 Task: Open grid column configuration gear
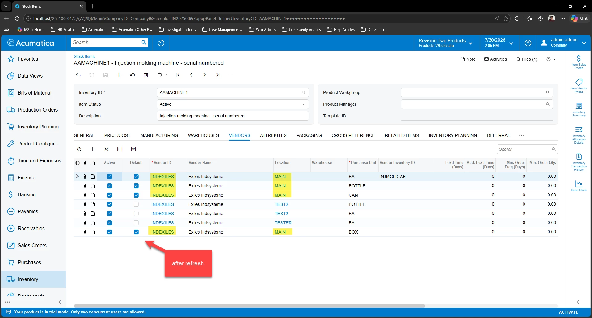click(77, 163)
